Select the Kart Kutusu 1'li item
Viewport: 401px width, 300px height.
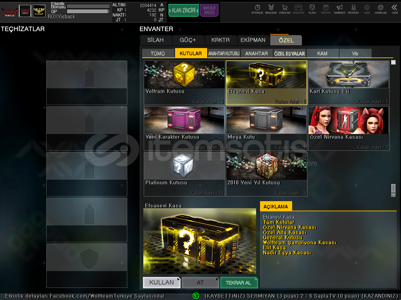[349, 83]
